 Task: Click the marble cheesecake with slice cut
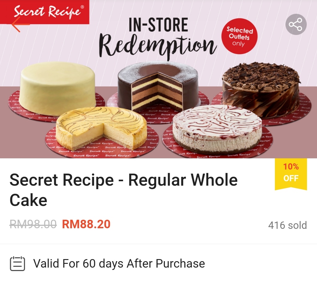[x=101, y=128]
